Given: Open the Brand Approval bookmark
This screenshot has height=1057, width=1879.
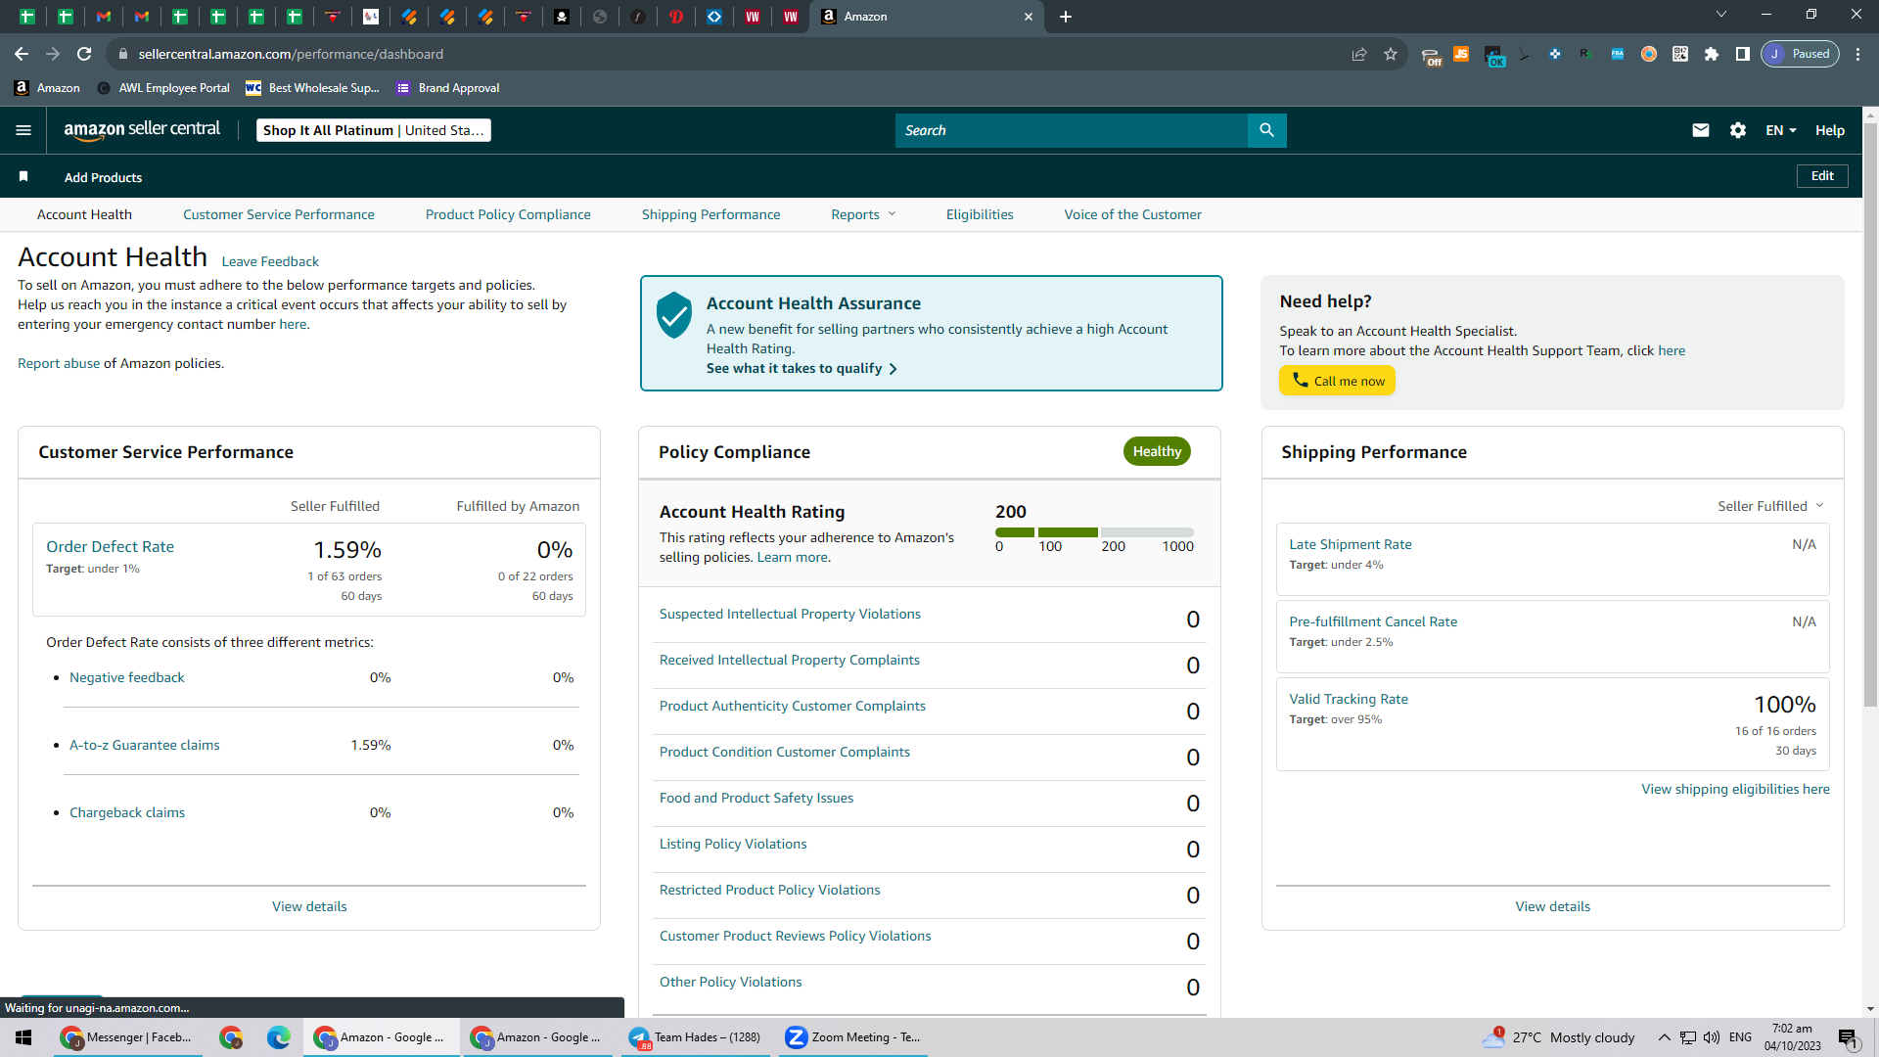Looking at the screenshot, I should point(448,88).
